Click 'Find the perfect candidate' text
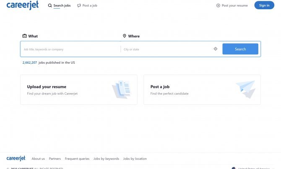The height and width of the screenshot is (169, 281). pos(169,94)
